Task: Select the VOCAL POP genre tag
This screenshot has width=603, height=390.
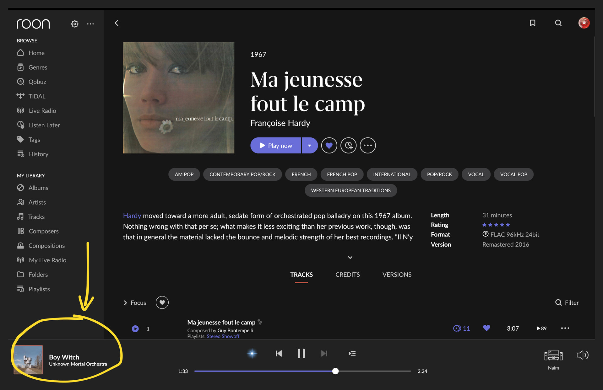Action: tap(513, 174)
